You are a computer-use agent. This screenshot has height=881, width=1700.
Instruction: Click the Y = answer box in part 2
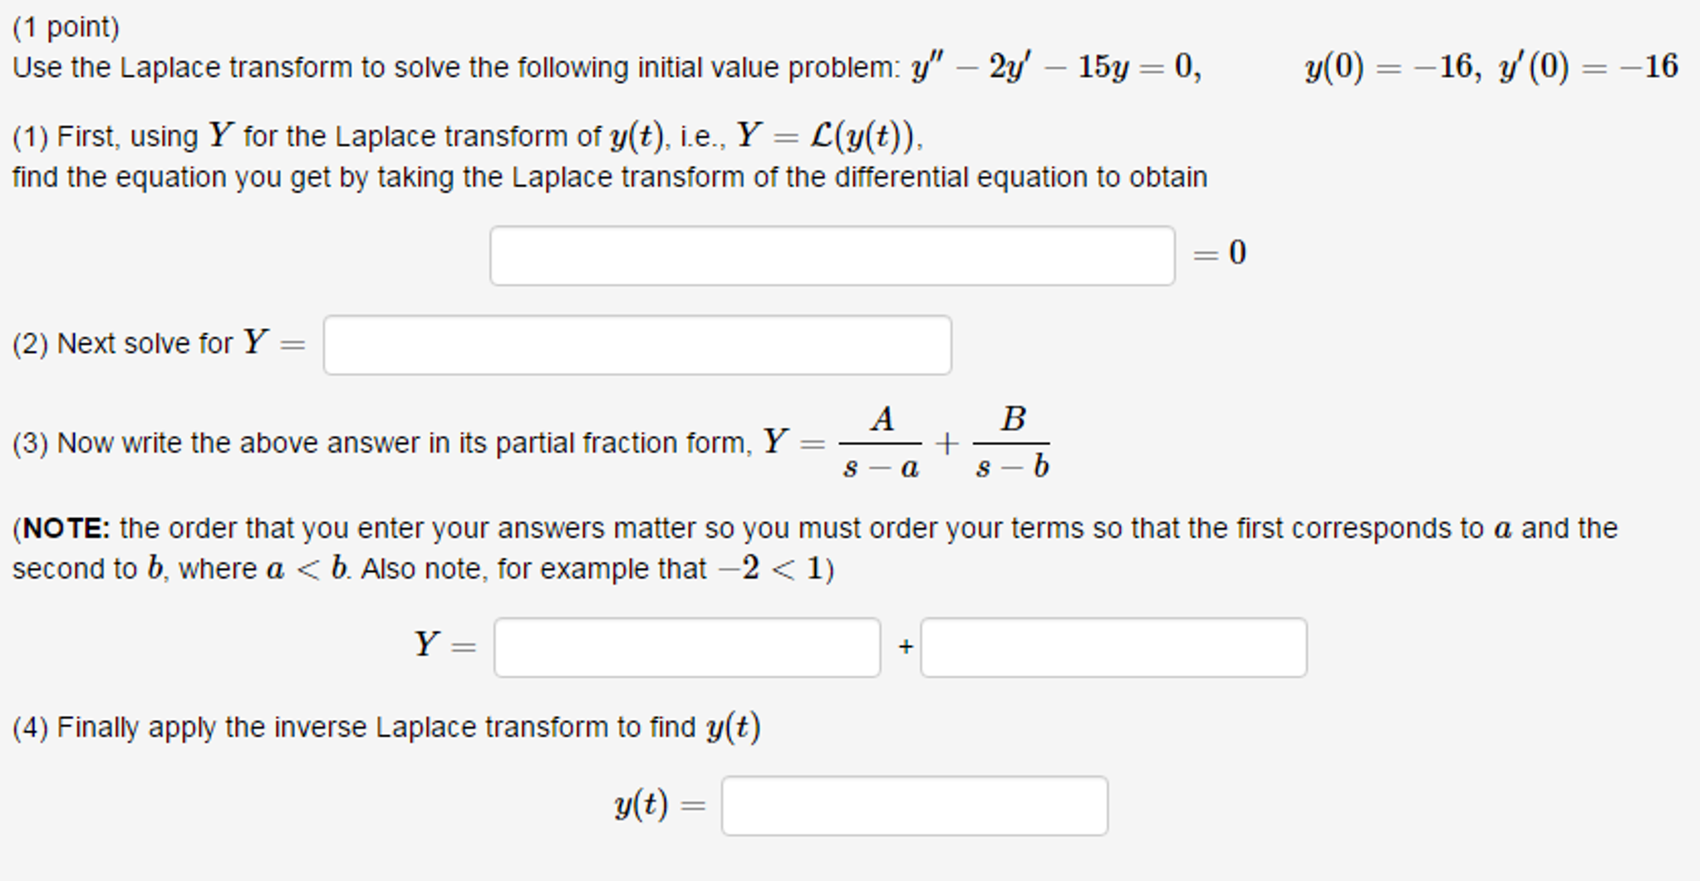click(638, 344)
